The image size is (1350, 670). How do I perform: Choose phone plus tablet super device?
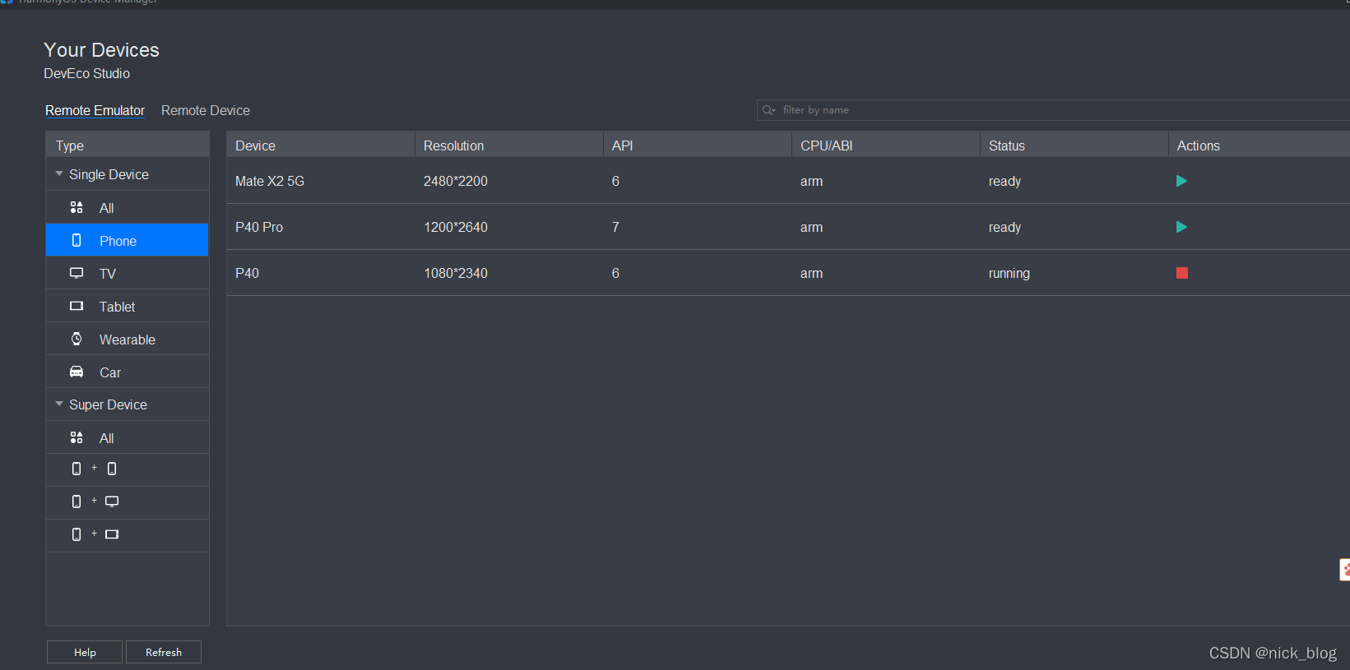pyautogui.click(x=128, y=535)
